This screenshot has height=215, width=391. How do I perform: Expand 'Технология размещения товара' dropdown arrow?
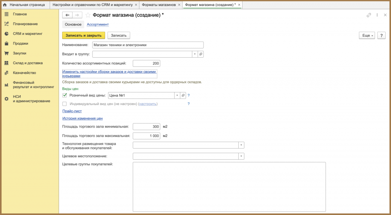tap(241, 145)
